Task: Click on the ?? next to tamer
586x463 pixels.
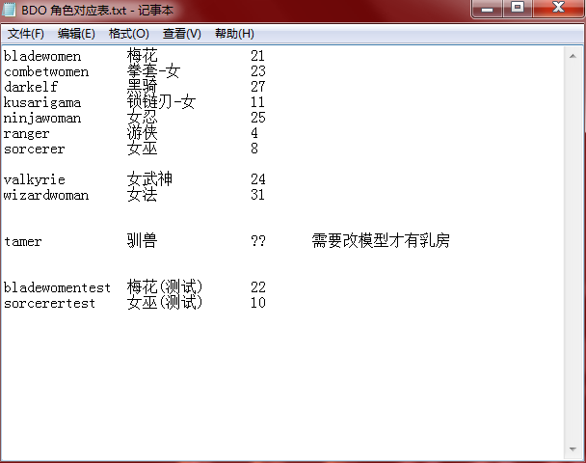Action: click(x=257, y=242)
